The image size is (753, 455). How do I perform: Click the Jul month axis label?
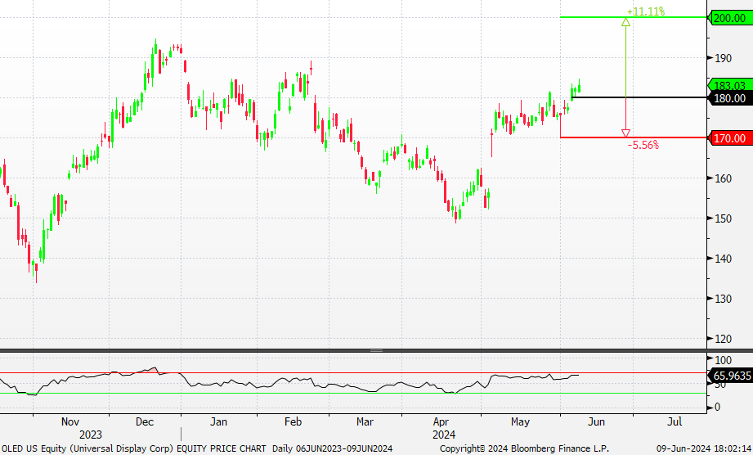point(674,422)
